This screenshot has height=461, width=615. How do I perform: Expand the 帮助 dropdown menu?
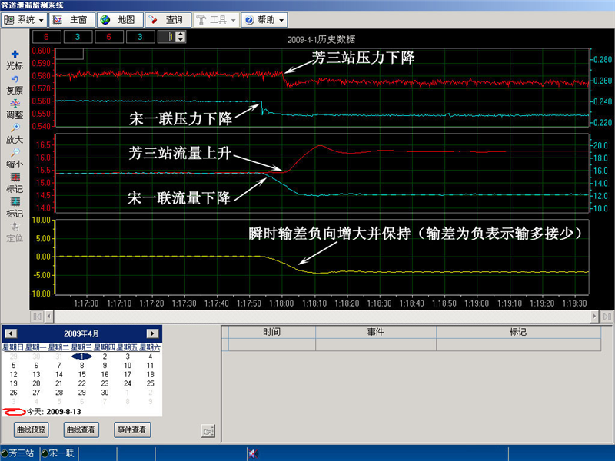click(x=264, y=18)
